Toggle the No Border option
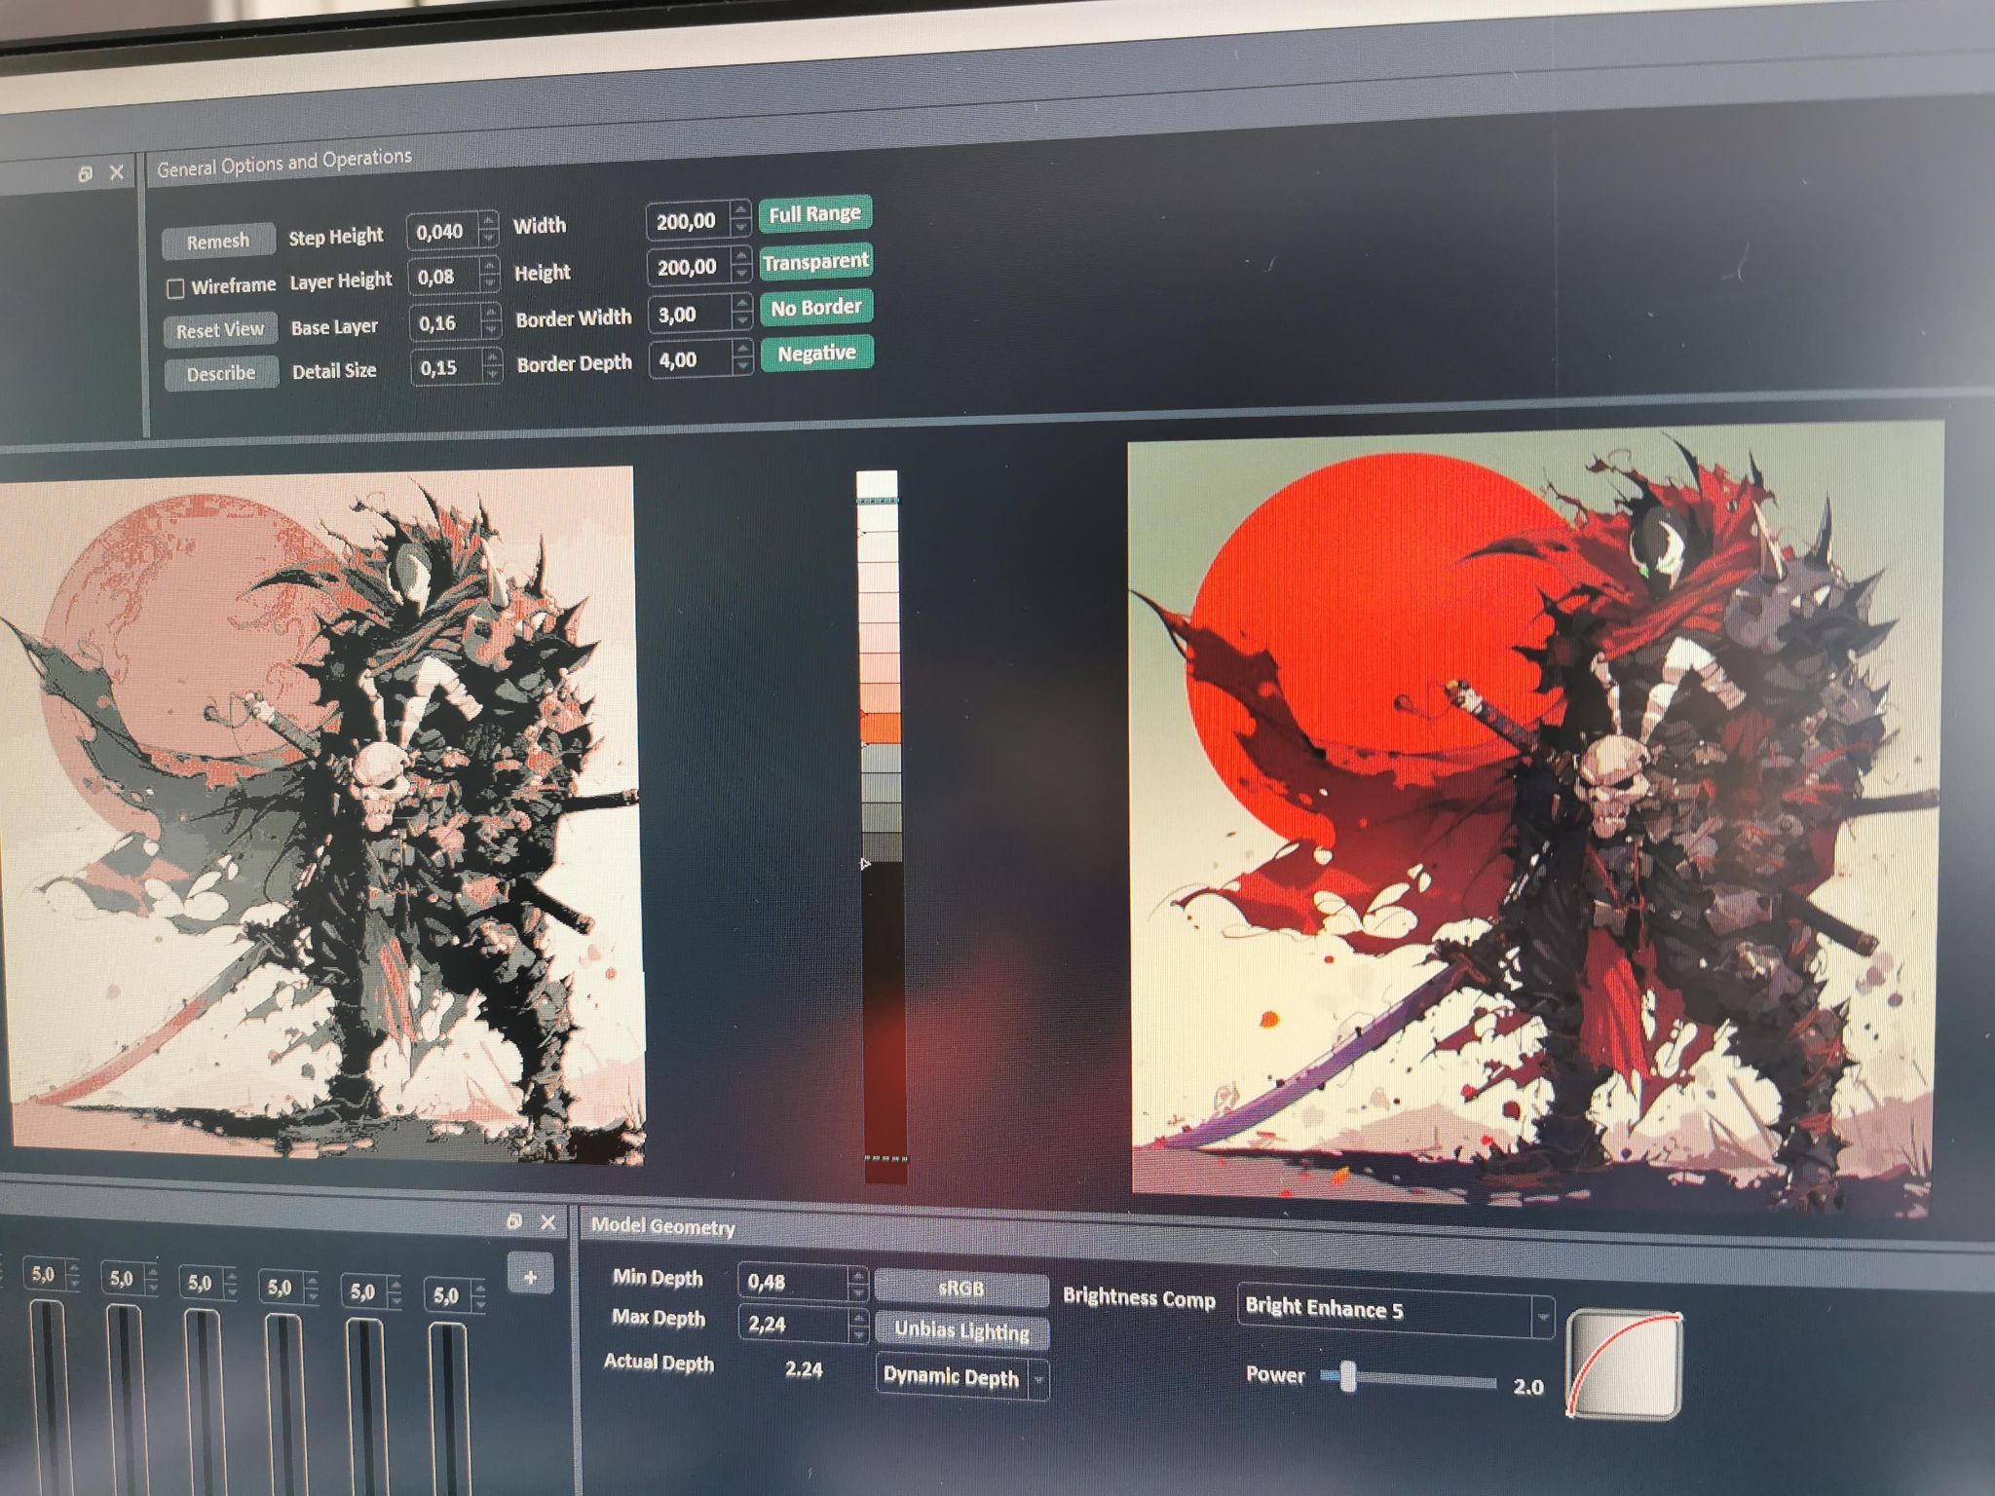 (815, 308)
